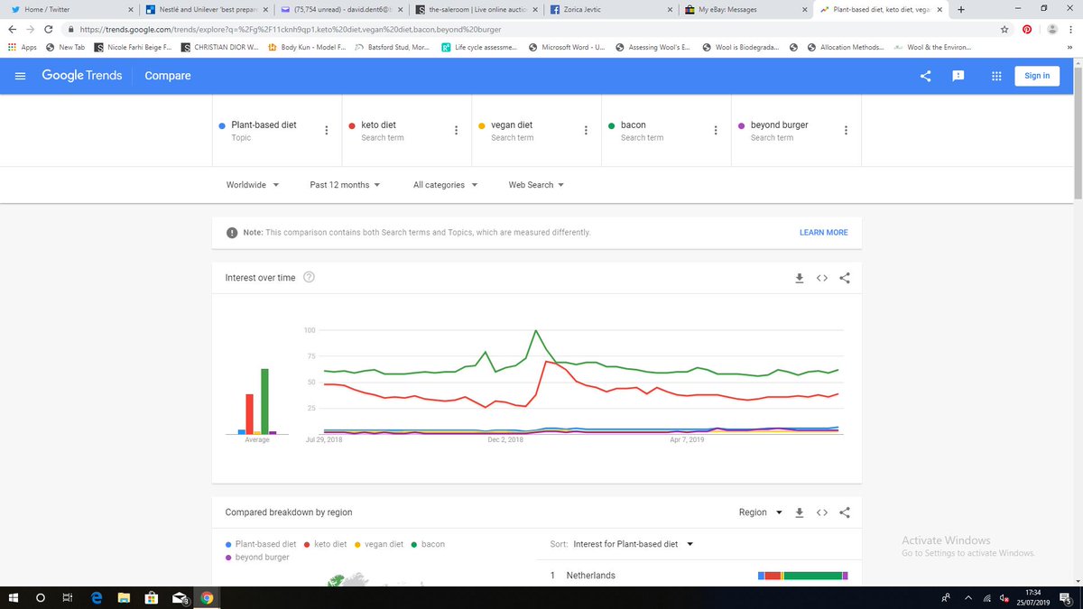Expand the Worldwide region dropdown
The image size is (1083, 609).
click(x=252, y=185)
